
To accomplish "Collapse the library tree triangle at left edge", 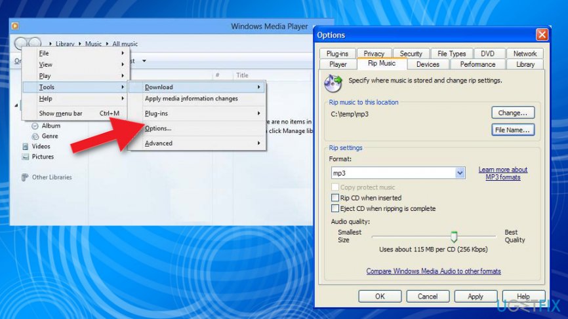I will tap(16, 105).
